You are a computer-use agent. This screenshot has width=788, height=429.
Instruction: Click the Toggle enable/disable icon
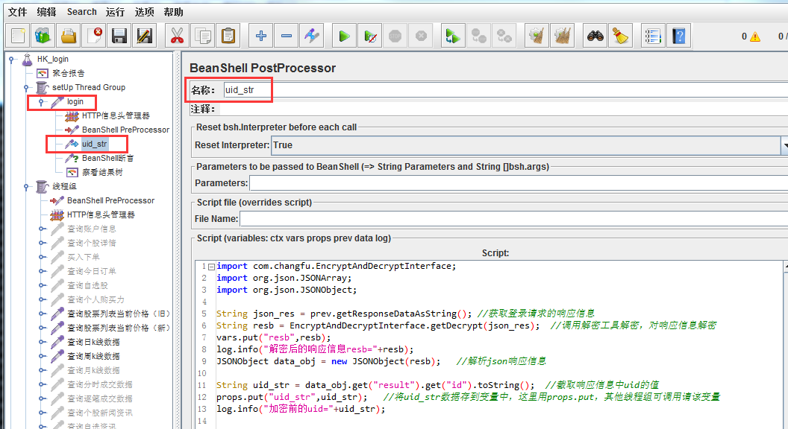pyautogui.click(x=312, y=36)
